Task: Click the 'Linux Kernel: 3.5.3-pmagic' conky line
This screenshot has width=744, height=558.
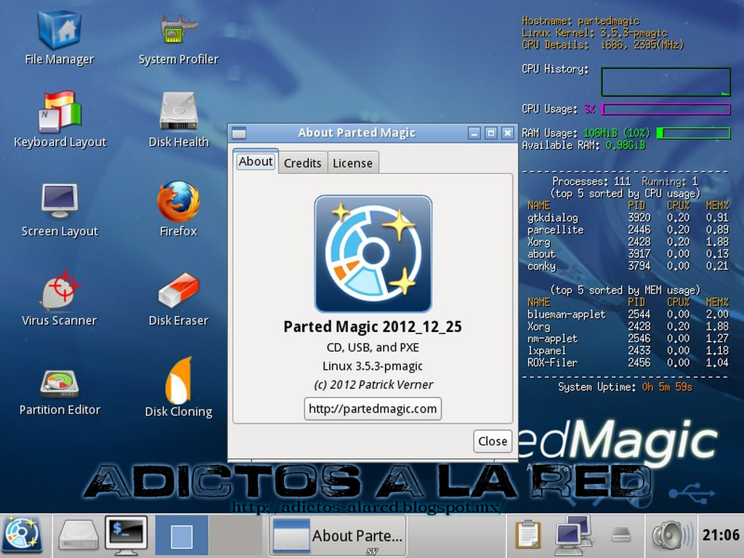Action: pos(594,33)
